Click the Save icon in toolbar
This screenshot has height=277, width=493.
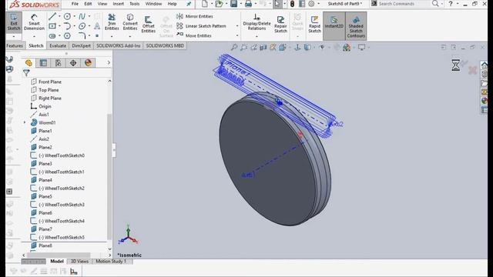pos(233,4)
